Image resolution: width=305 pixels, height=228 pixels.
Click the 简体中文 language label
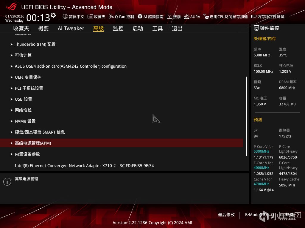tap(77, 17)
